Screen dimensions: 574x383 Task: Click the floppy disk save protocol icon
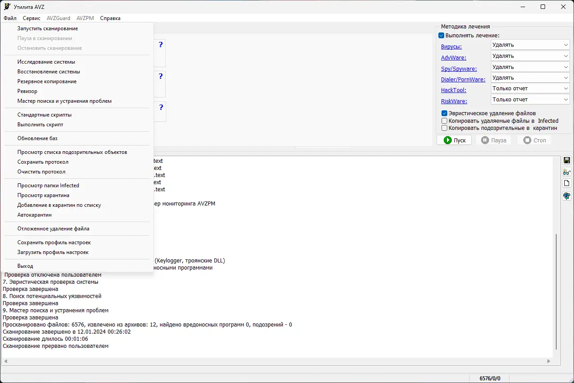coord(566,160)
